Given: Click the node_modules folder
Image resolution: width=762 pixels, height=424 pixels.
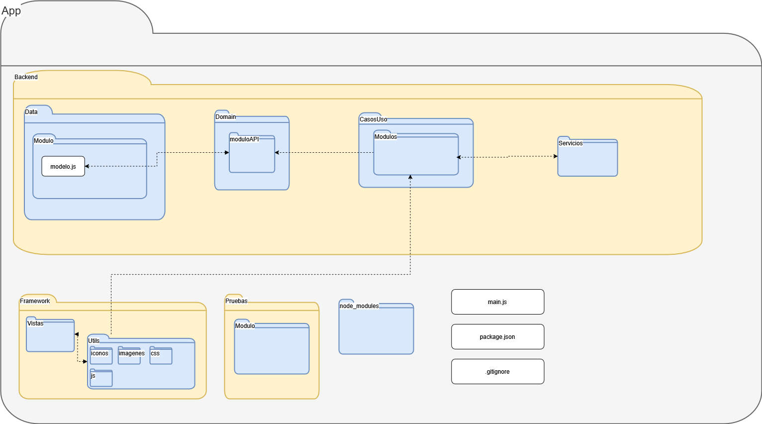Looking at the screenshot, I should pyautogui.click(x=376, y=327).
